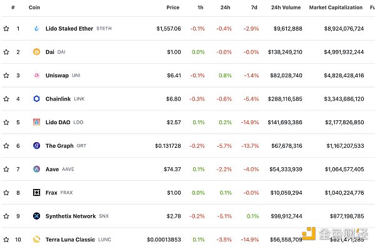This screenshot has width=375, height=247.
Task: Click the Chainlink hexagon icon
Action: 37,99
